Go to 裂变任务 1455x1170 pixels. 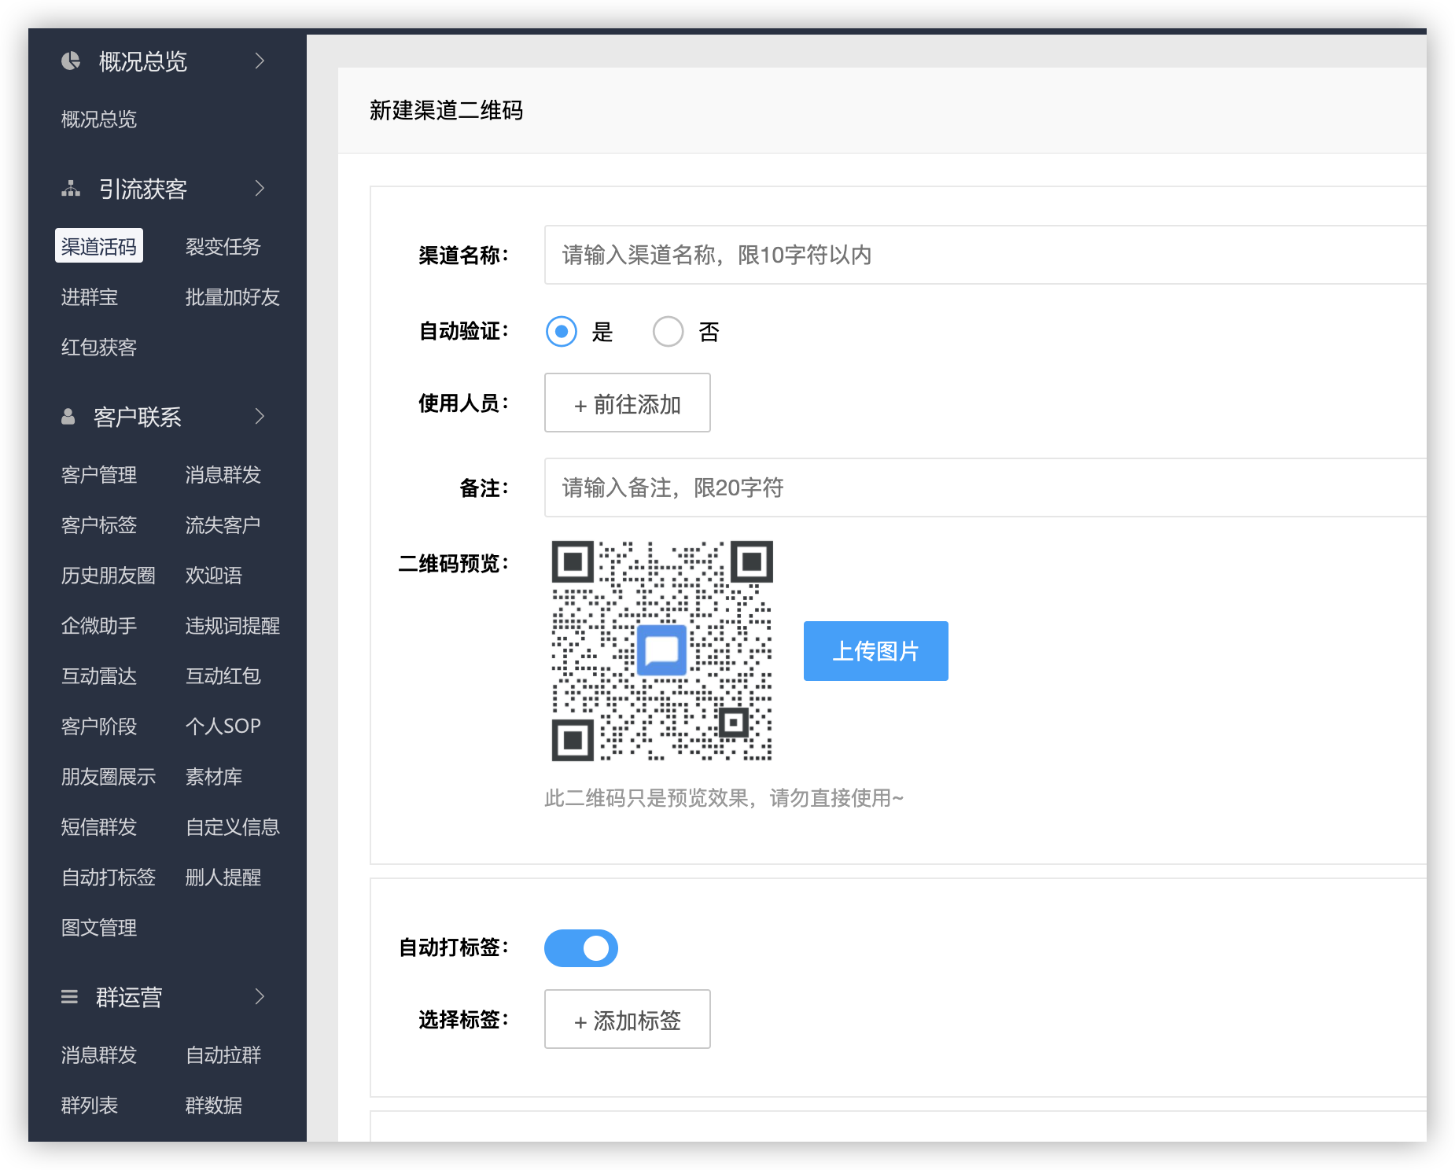pyautogui.click(x=223, y=247)
